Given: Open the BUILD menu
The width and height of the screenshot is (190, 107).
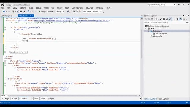Looking at the screenshot, I should pyautogui.click(x=31, y=8).
